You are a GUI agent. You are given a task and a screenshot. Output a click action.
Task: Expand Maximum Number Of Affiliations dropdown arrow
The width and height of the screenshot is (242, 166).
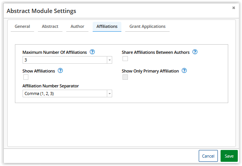[109, 60]
